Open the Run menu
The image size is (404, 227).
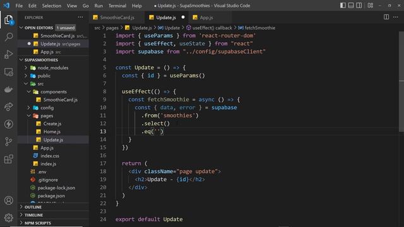pos(98,6)
